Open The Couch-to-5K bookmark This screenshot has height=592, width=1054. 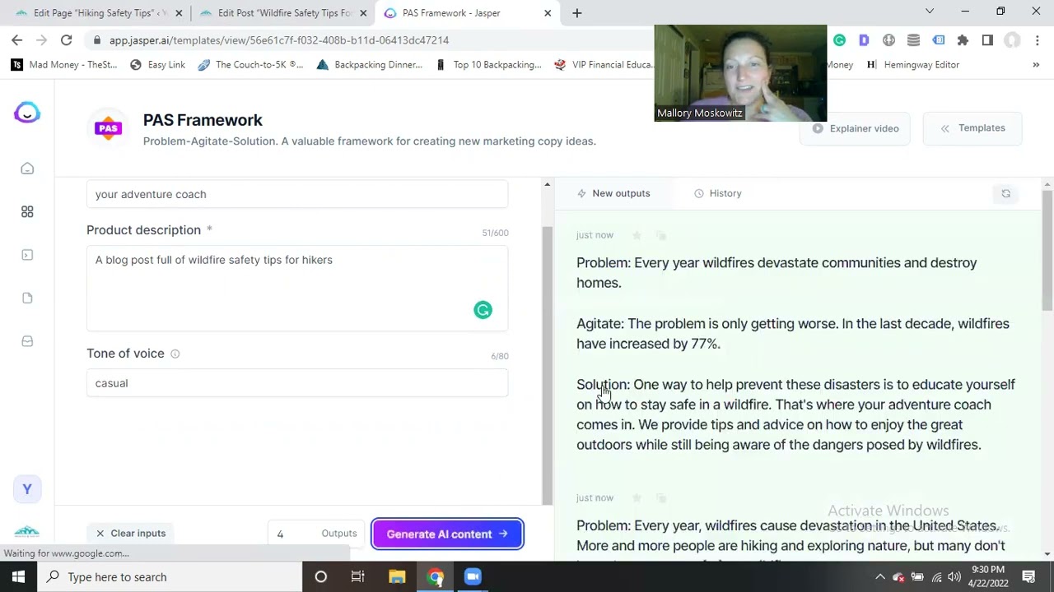(250, 65)
